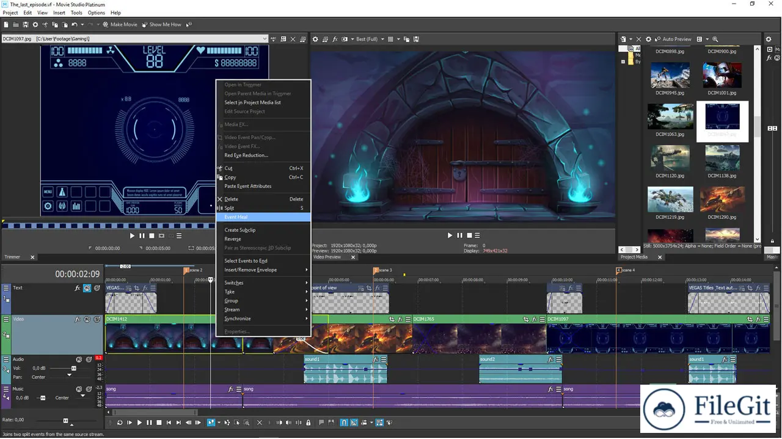Open project properties gear in main toolbar
782x439 pixels.
[x=35, y=24]
